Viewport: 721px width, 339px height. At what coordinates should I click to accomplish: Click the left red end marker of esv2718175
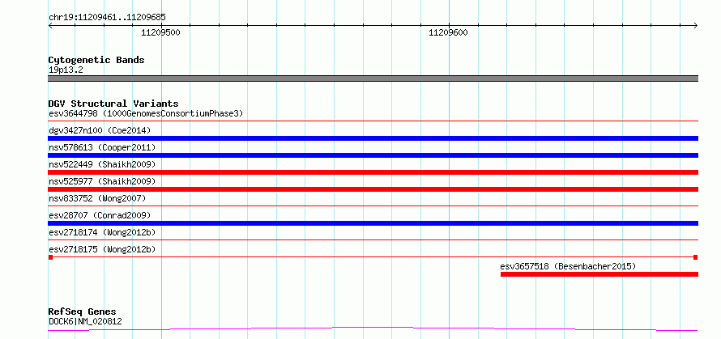pyautogui.click(x=50, y=257)
